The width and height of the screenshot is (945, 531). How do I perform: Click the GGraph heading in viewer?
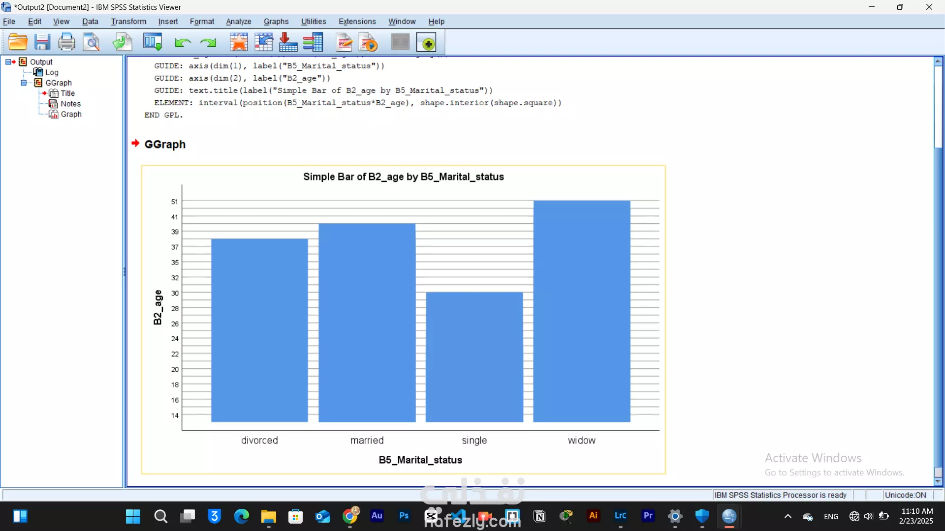tap(165, 145)
